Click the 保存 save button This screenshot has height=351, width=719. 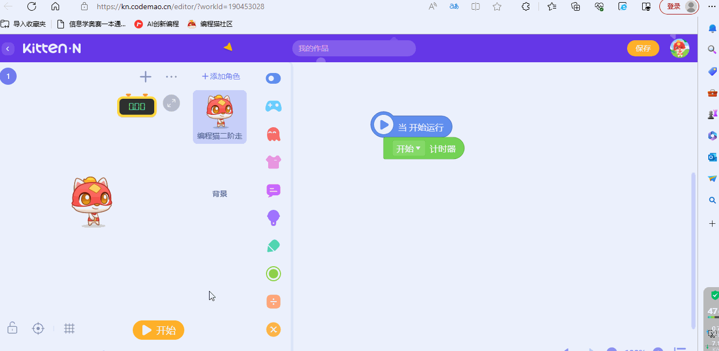point(643,48)
